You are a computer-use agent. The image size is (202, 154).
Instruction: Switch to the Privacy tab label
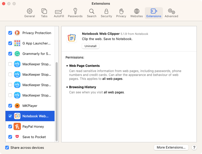pos(121,16)
